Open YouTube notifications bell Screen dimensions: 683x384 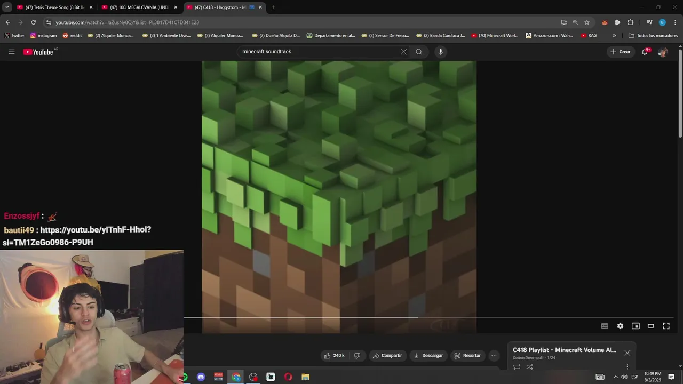[645, 52]
